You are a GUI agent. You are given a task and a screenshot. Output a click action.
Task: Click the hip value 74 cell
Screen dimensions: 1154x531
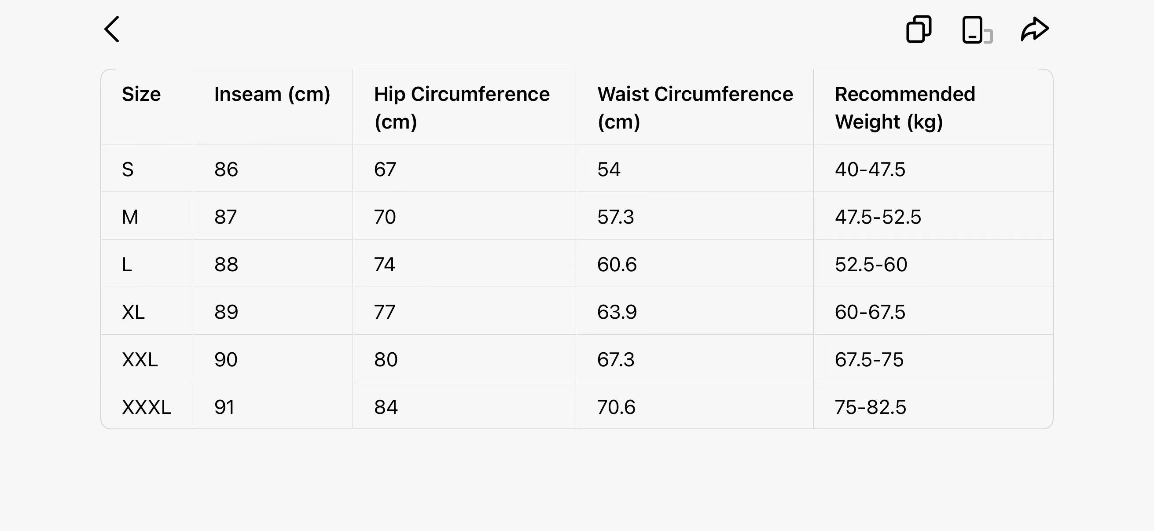(384, 264)
